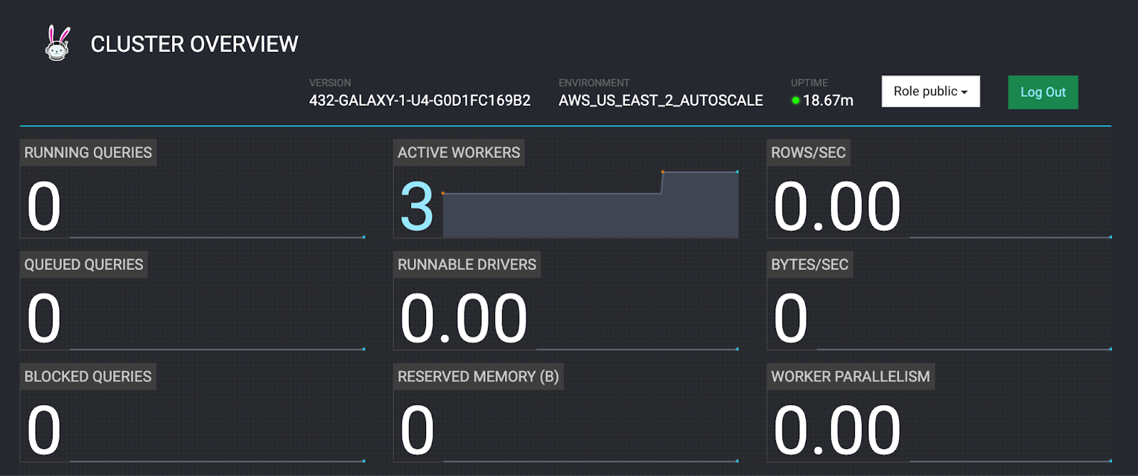Click the Trino bunny logo icon
The width and height of the screenshot is (1138, 476).
[x=58, y=43]
